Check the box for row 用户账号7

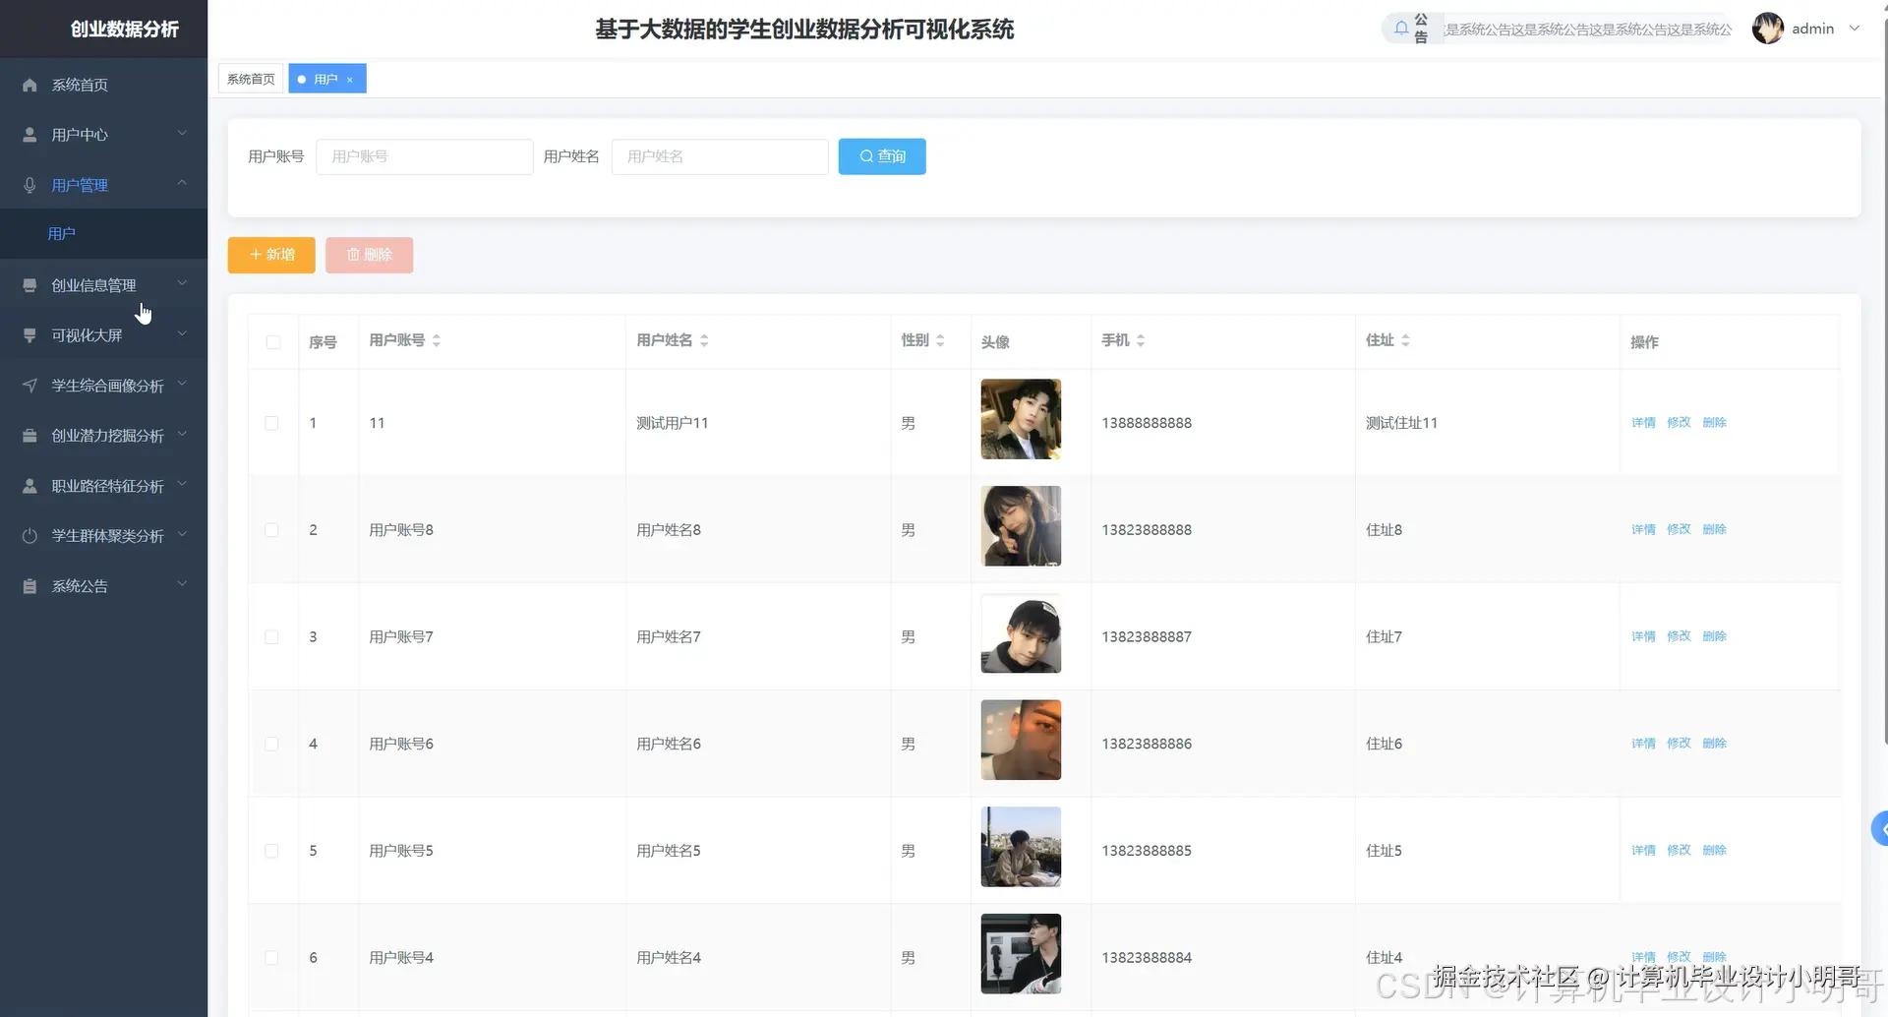coord(272,637)
